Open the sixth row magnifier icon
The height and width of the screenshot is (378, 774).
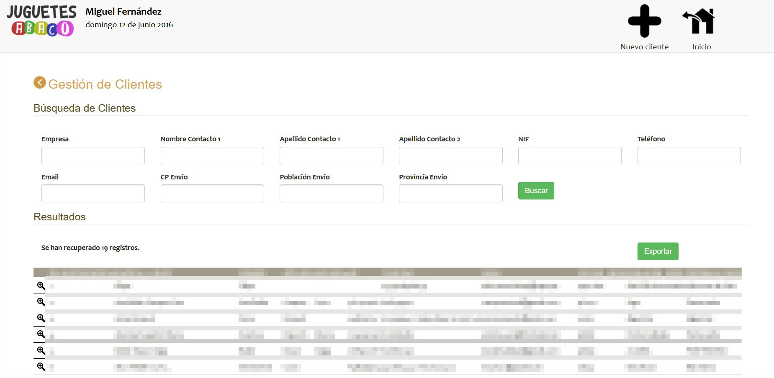[41, 366]
